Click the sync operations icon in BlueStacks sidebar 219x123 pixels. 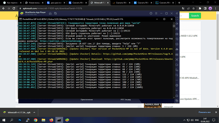(x=177, y=44)
